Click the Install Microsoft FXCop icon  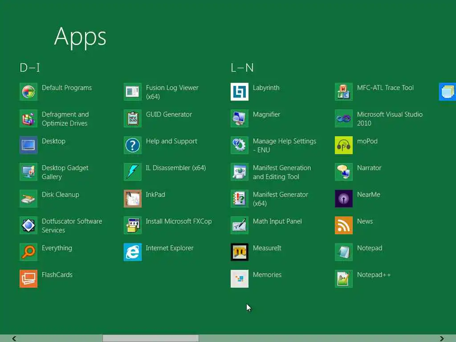[133, 225]
